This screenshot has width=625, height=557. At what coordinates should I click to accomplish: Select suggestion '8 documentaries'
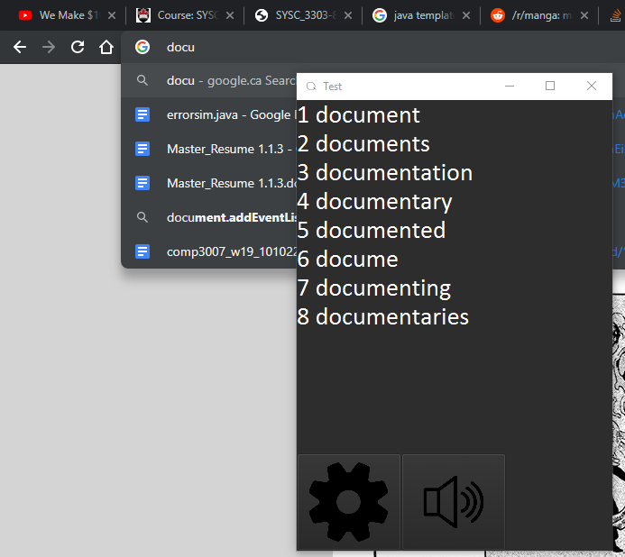[x=383, y=316]
